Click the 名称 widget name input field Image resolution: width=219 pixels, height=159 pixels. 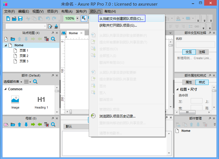pos(195,45)
